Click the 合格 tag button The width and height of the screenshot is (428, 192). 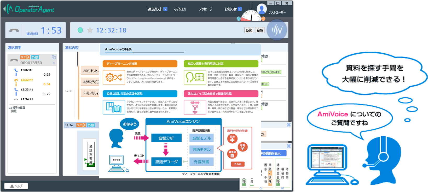pyautogui.click(x=260, y=30)
